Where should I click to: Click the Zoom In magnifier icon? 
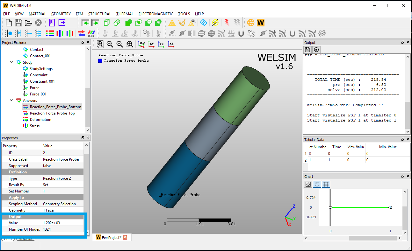tap(110, 44)
